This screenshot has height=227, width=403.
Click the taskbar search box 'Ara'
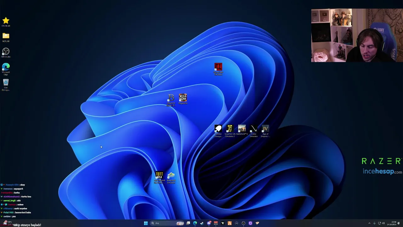[x=167, y=223]
